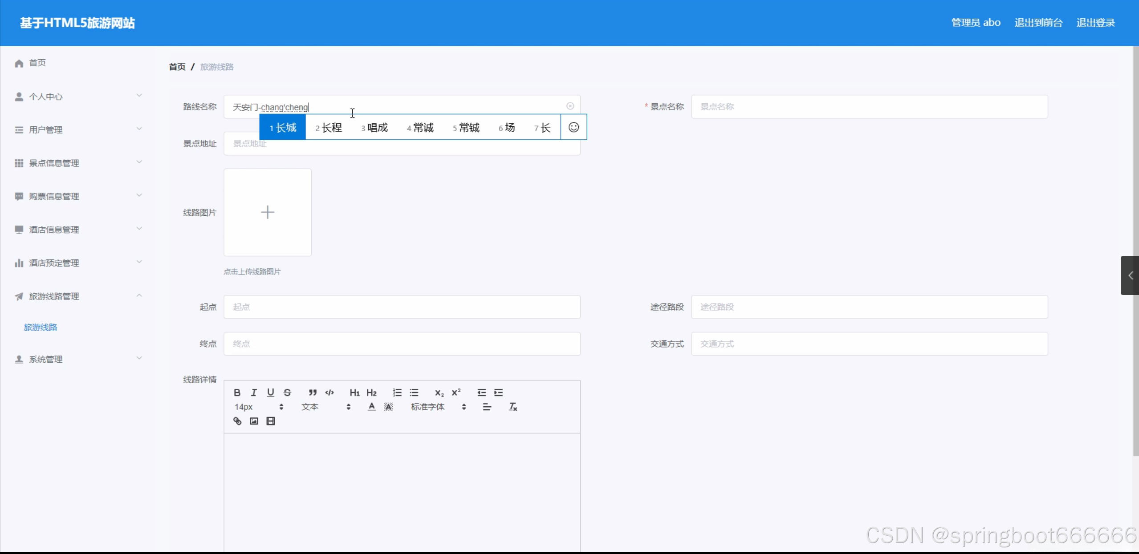Insert a video into the route details

(271, 421)
